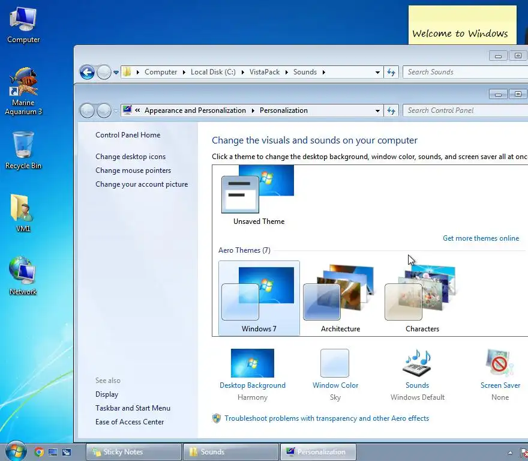Click the Show Desktop quick launch icon
The height and width of the screenshot is (461, 528).
(x=53, y=452)
